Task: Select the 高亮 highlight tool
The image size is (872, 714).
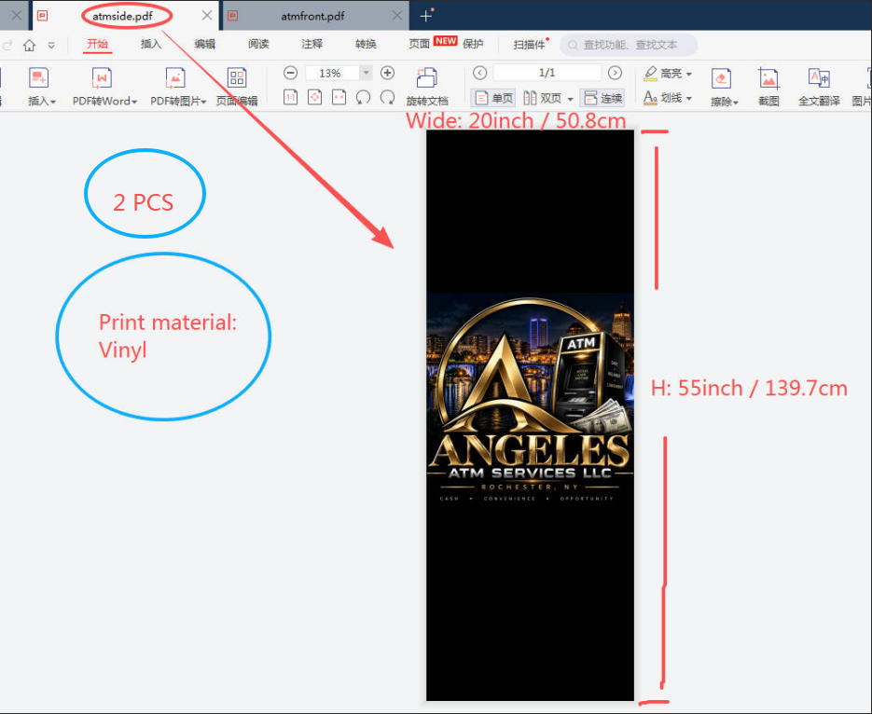Action: pos(663,74)
